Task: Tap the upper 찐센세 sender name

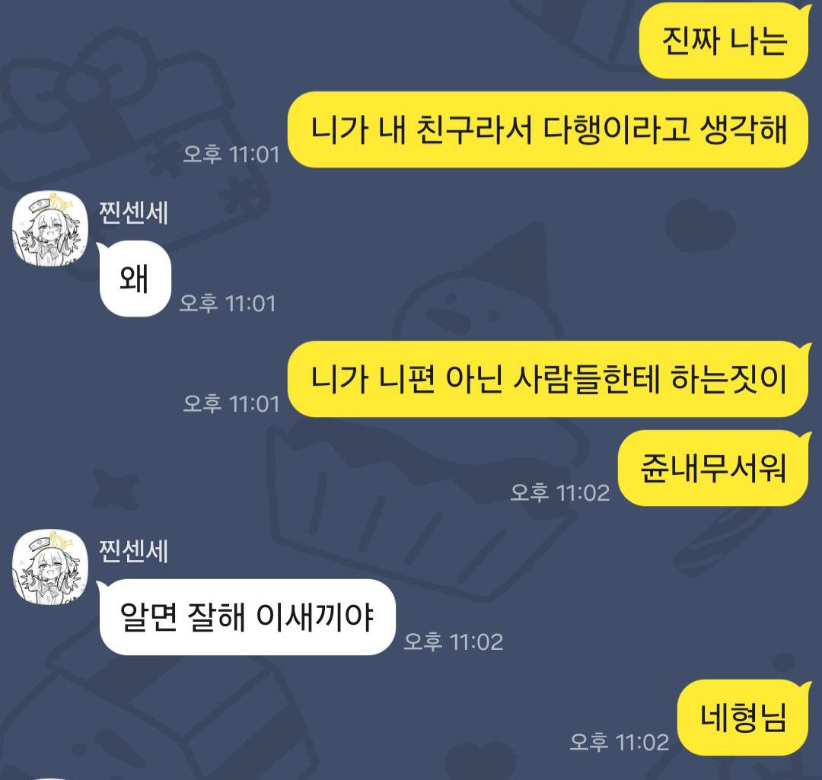Action: [134, 213]
